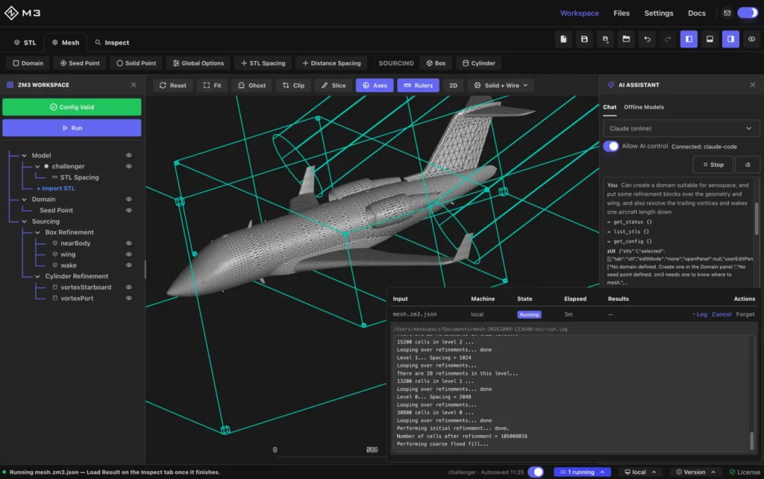
Task: Open the Solid + Wire render dropdown
Action: click(x=501, y=85)
